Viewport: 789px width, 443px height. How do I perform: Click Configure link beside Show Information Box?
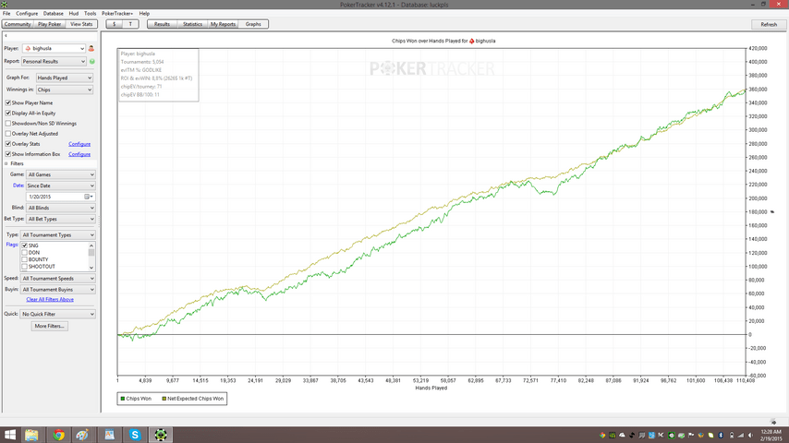[79, 154]
